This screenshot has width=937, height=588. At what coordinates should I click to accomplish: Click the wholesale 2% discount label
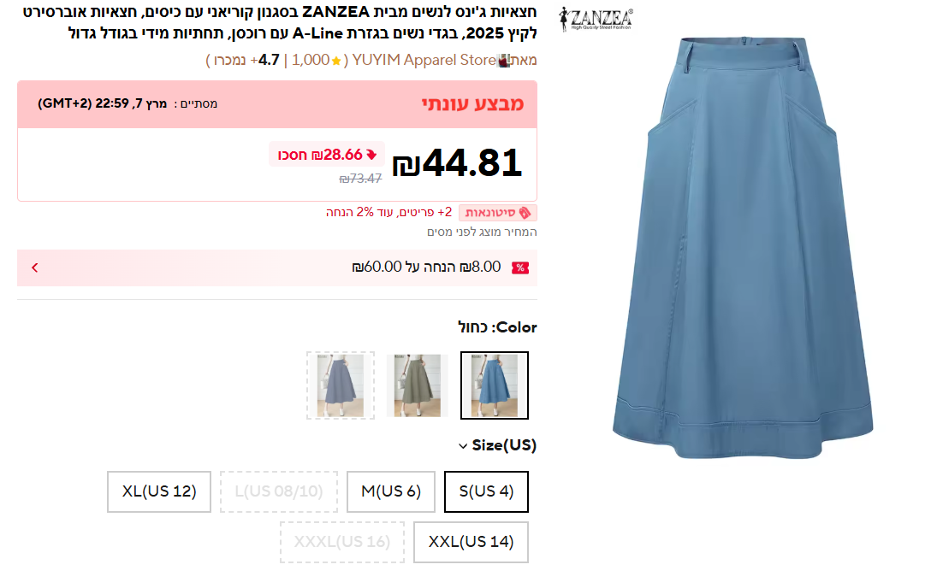389,213
